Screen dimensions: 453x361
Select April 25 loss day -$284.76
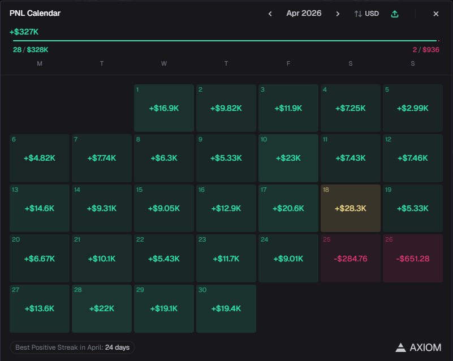(x=351, y=258)
